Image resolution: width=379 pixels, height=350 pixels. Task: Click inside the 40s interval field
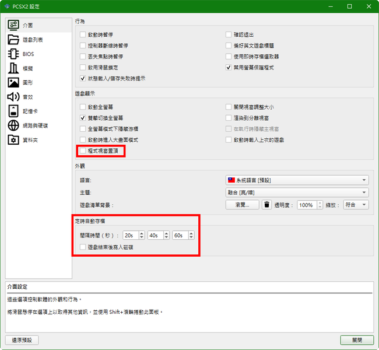[x=156, y=235]
